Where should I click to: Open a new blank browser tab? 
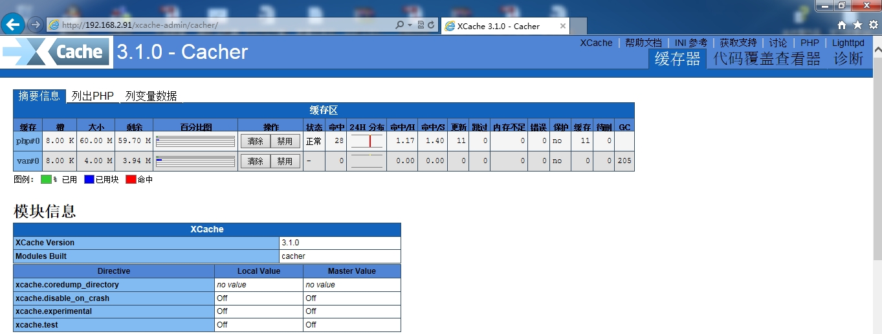click(579, 26)
